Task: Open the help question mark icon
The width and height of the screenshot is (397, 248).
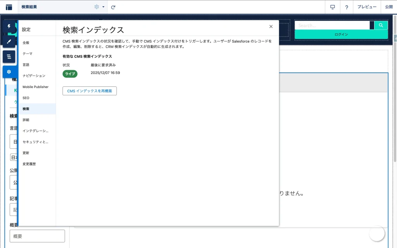Action: (x=347, y=7)
